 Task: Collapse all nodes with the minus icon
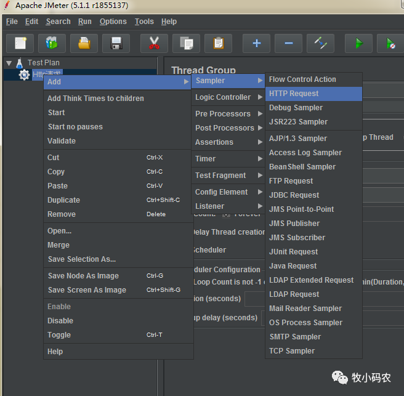(x=288, y=43)
